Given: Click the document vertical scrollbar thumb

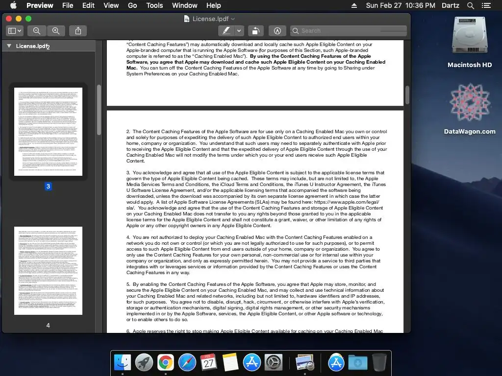Looking at the screenshot, I should [x=407, y=94].
